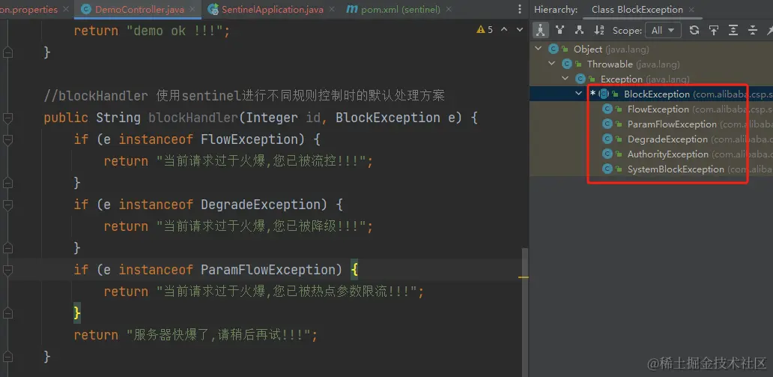
Task: Collapse the BlockException tree node
Action: pos(579,94)
